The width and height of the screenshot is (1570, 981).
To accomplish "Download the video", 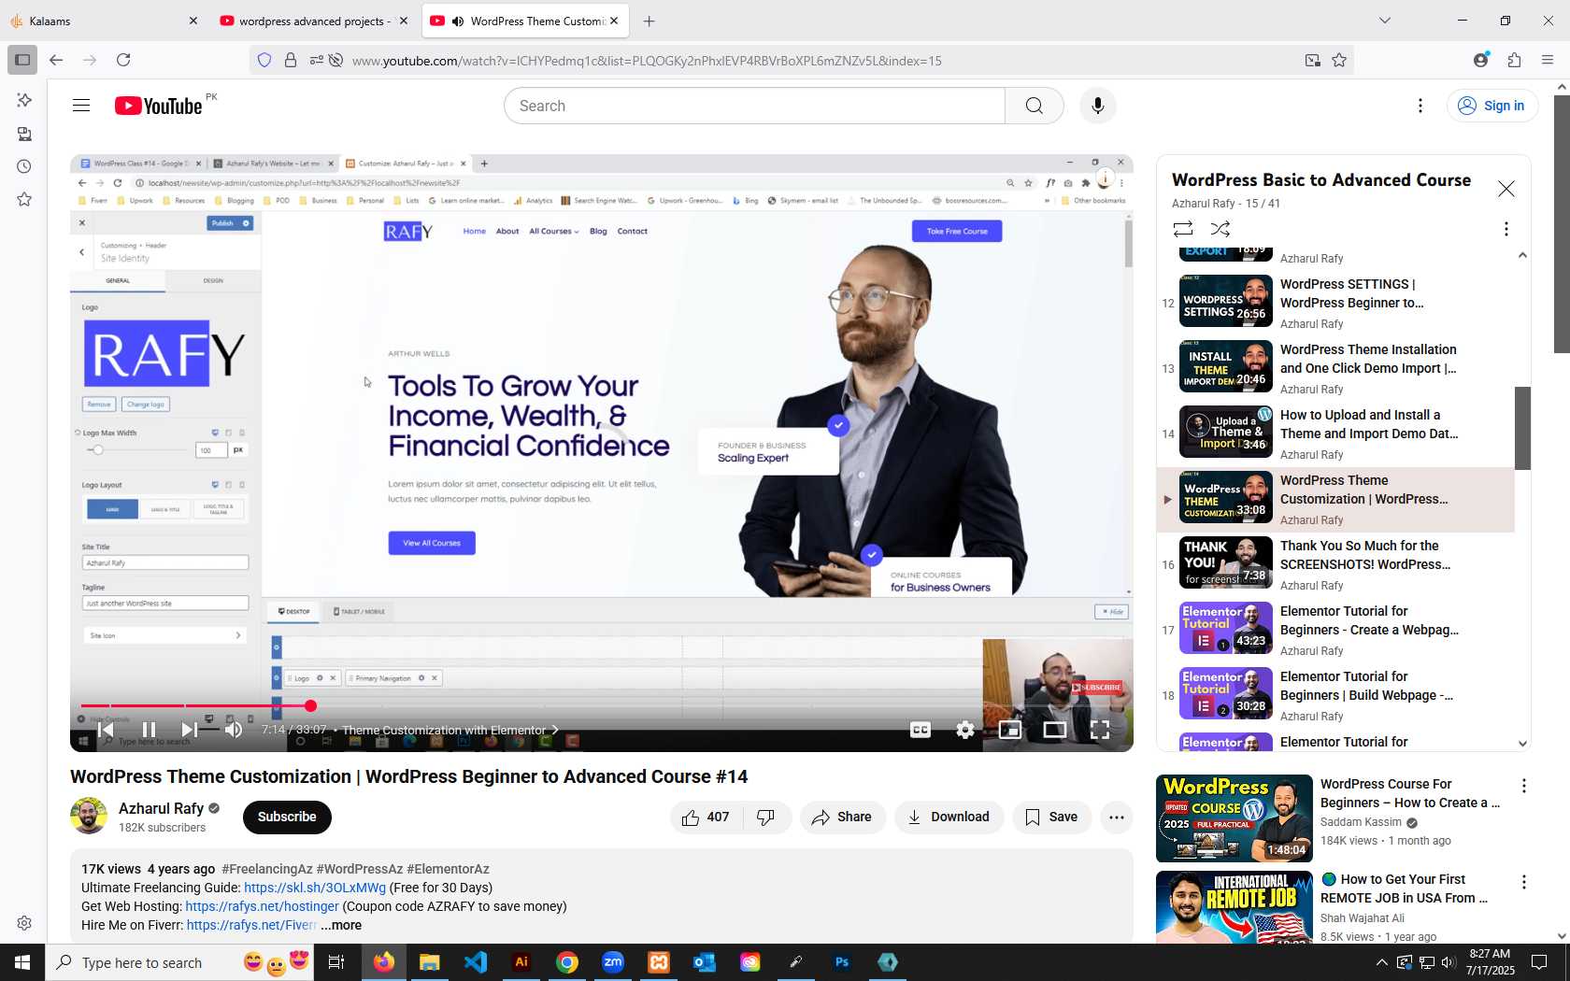I will point(949,817).
